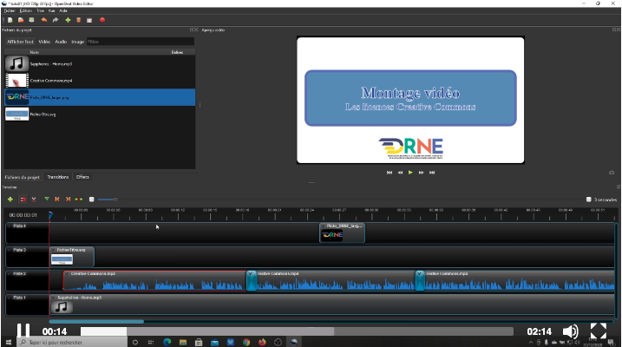The width and height of the screenshot is (622, 347).
Task: Select the Creative Commons.mp4 file row
Action: [x=100, y=81]
